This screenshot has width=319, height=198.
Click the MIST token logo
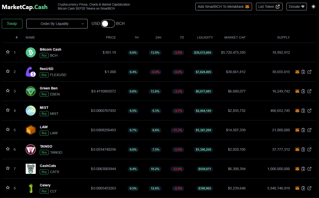pyautogui.click(x=31, y=111)
